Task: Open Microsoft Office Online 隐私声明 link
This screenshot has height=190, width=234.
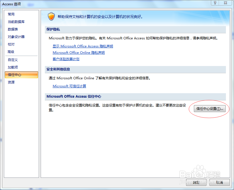Action: pos(79,53)
